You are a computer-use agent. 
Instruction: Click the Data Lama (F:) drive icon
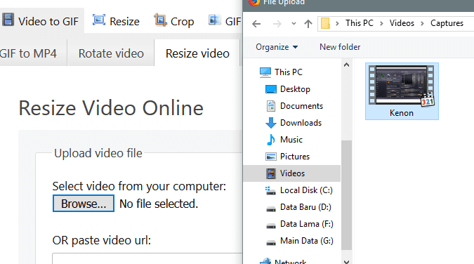(x=270, y=225)
